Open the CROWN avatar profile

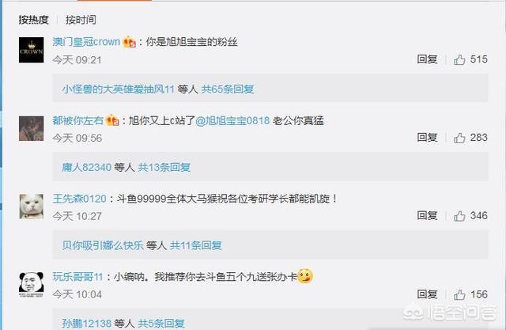[32, 50]
